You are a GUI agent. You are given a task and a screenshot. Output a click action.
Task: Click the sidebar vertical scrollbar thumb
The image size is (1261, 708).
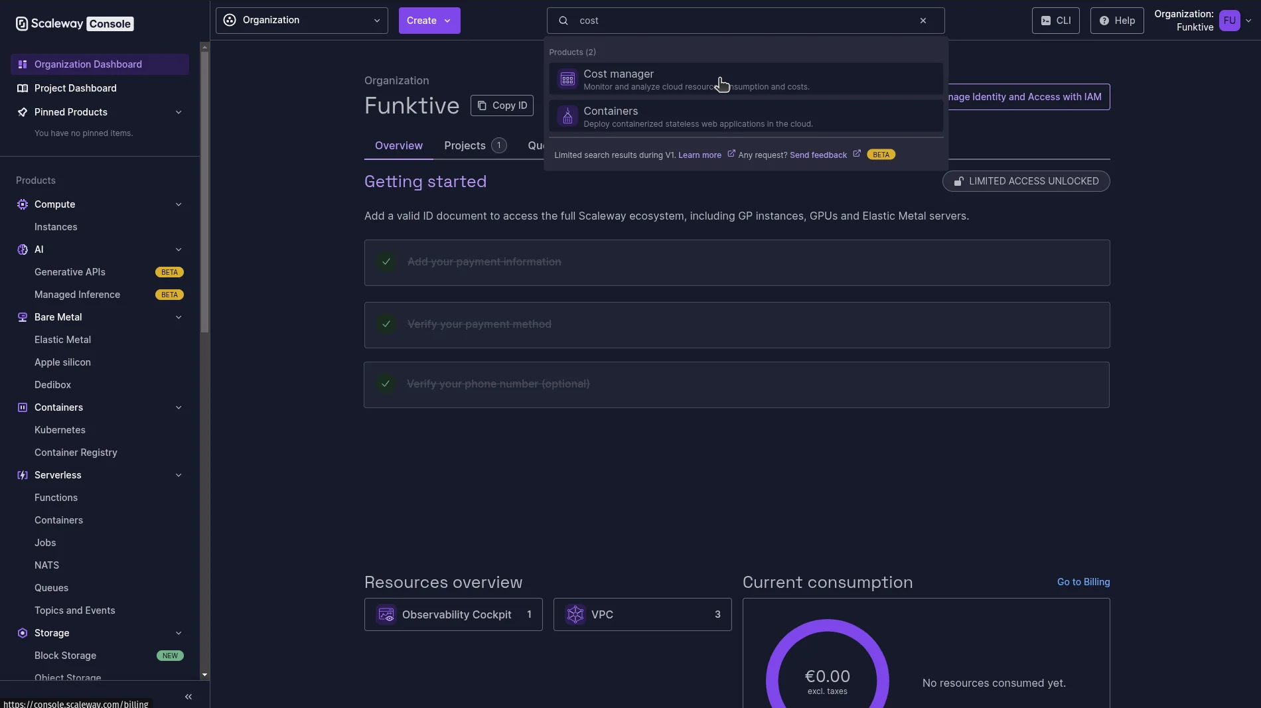[x=204, y=192]
